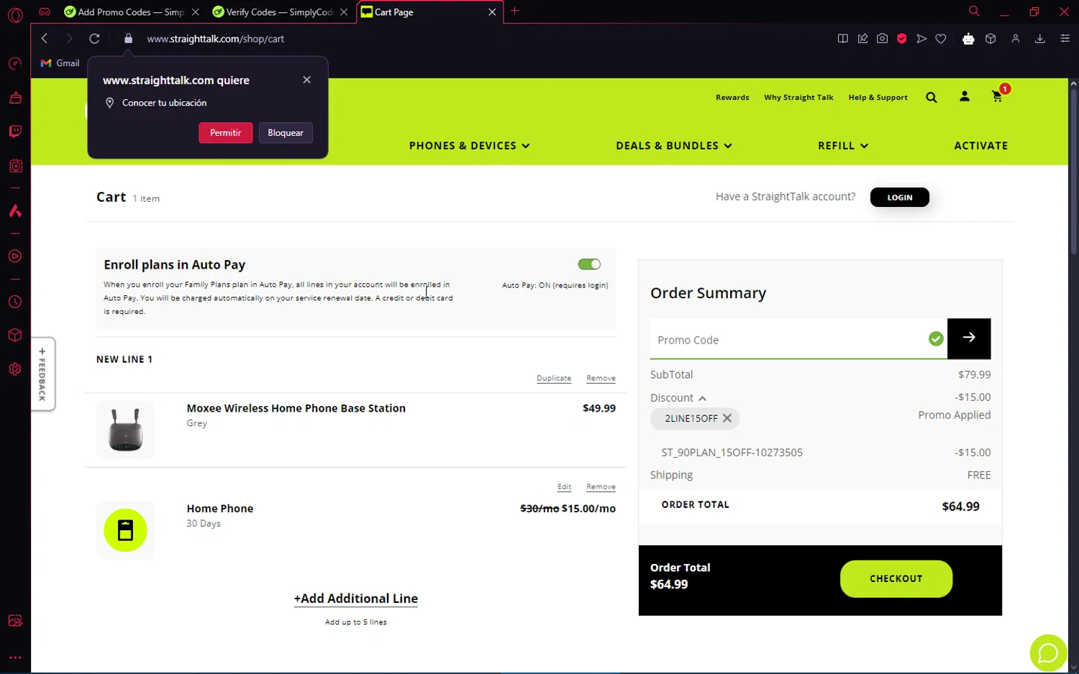Close the location permission popup
The image size is (1079, 674).
[307, 80]
